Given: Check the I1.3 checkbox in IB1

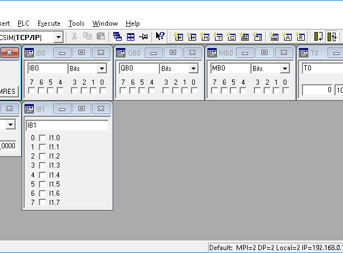Looking at the screenshot, I should coord(42,165).
